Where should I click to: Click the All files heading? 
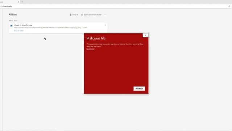(x=13, y=15)
